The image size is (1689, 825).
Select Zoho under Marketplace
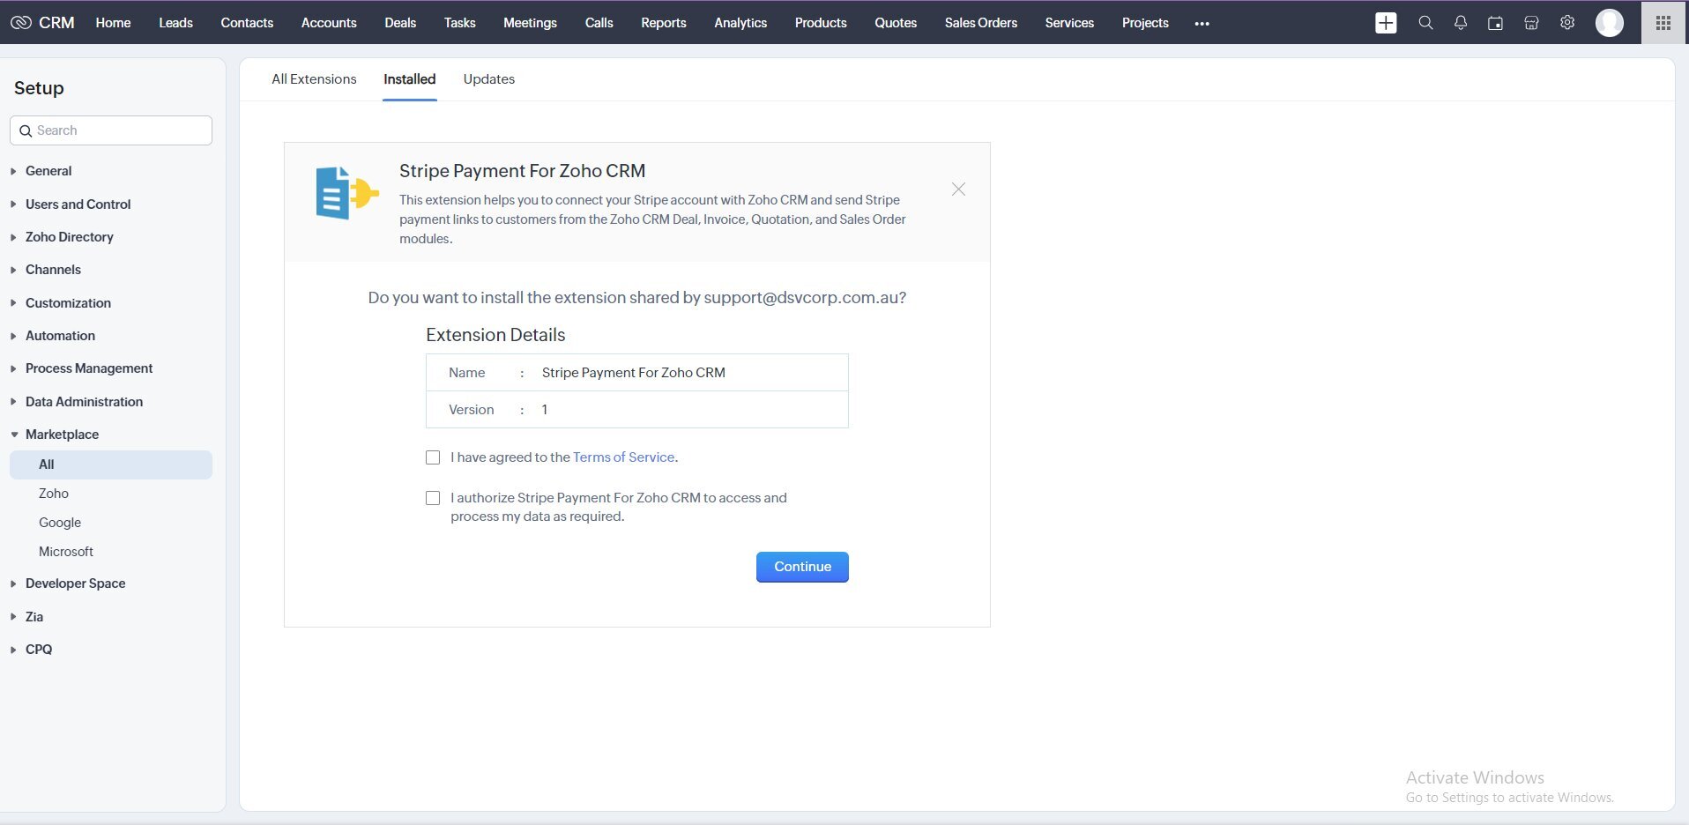[54, 494]
